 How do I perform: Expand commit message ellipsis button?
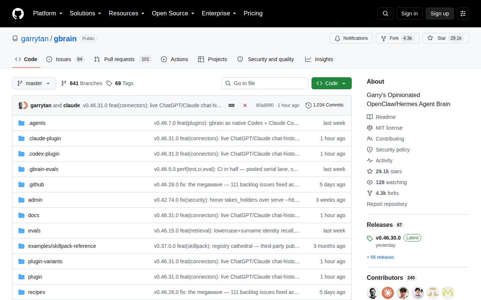(231, 105)
